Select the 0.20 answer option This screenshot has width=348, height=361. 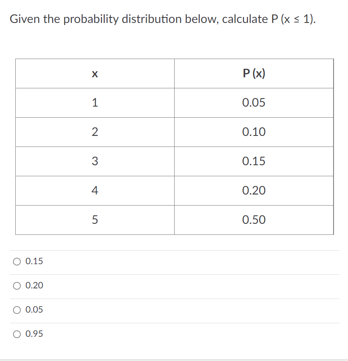[16, 286]
